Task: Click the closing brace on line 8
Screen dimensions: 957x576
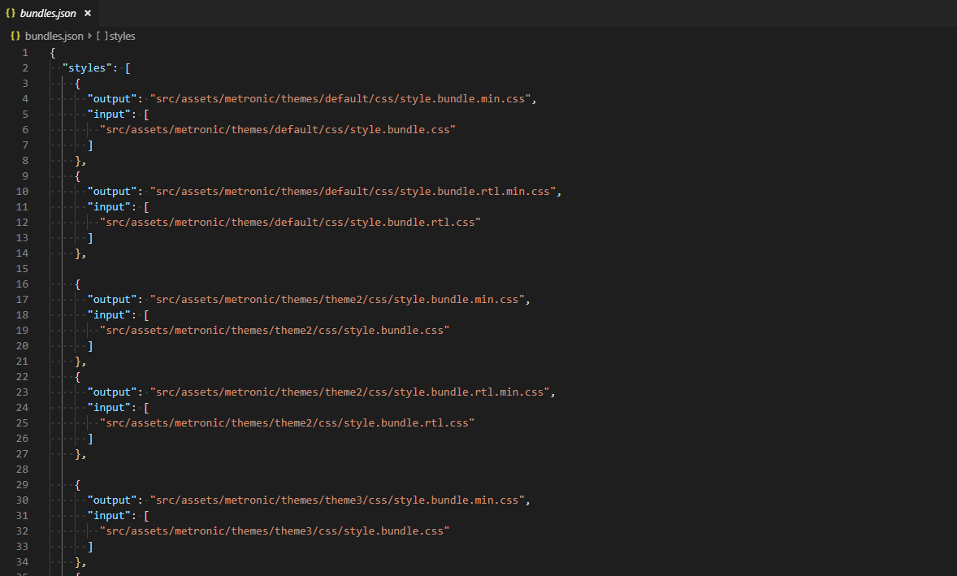Action: click(76, 160)
